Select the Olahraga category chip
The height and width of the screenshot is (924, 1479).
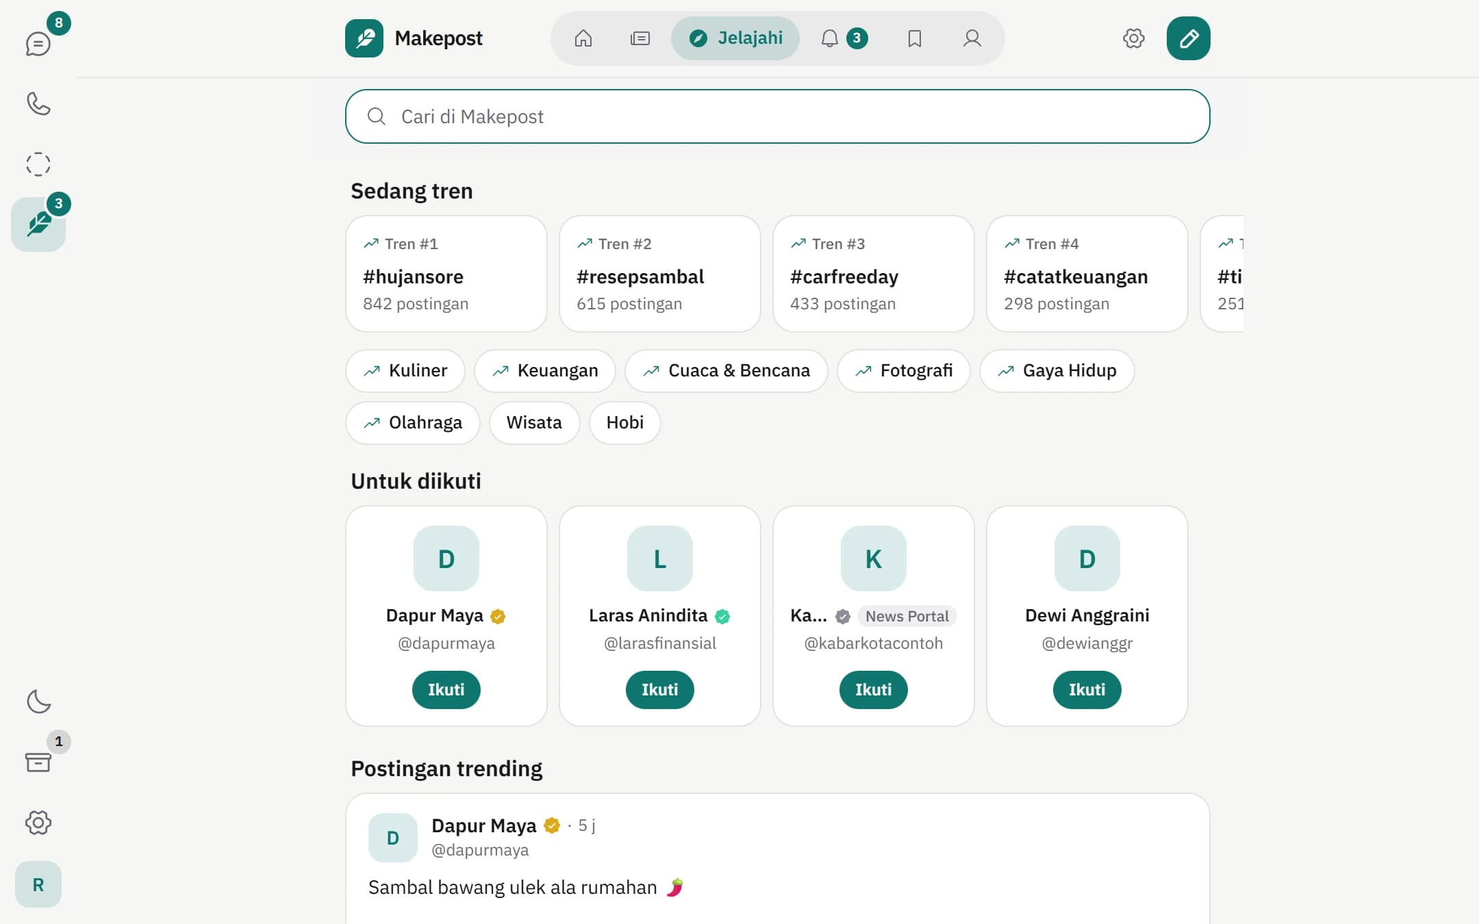(x=413, y=423)
